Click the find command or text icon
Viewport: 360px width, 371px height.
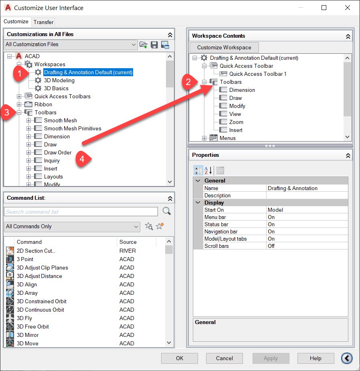149,226
